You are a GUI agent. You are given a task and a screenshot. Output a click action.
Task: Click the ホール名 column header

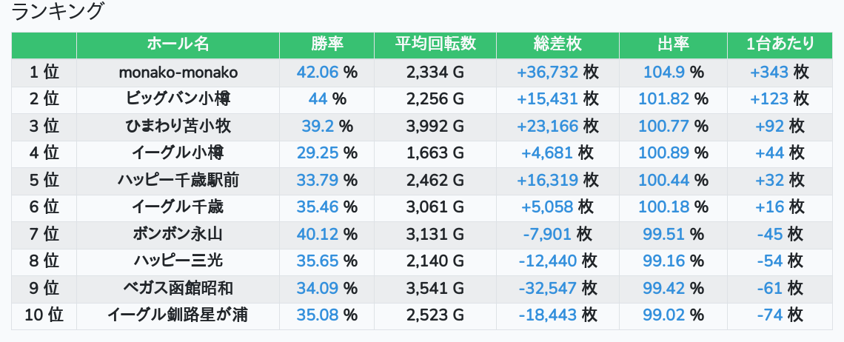[x=178, y=44]
